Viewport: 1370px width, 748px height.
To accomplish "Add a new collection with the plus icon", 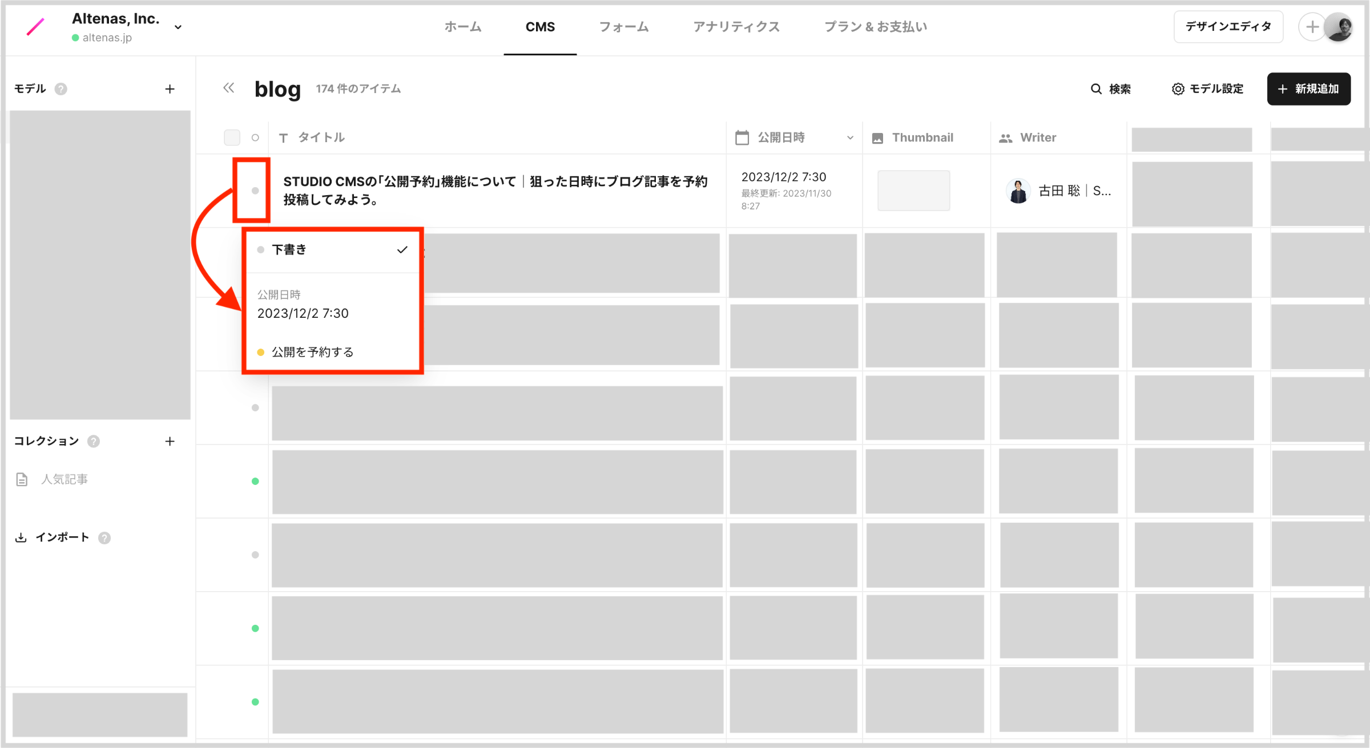I will click(x=170, y=441).
